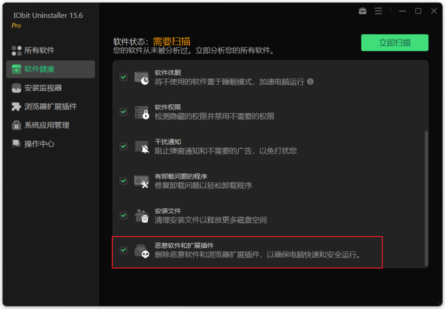
Task: Click the 需要扫描 status text
Action: tap(172, 41)
